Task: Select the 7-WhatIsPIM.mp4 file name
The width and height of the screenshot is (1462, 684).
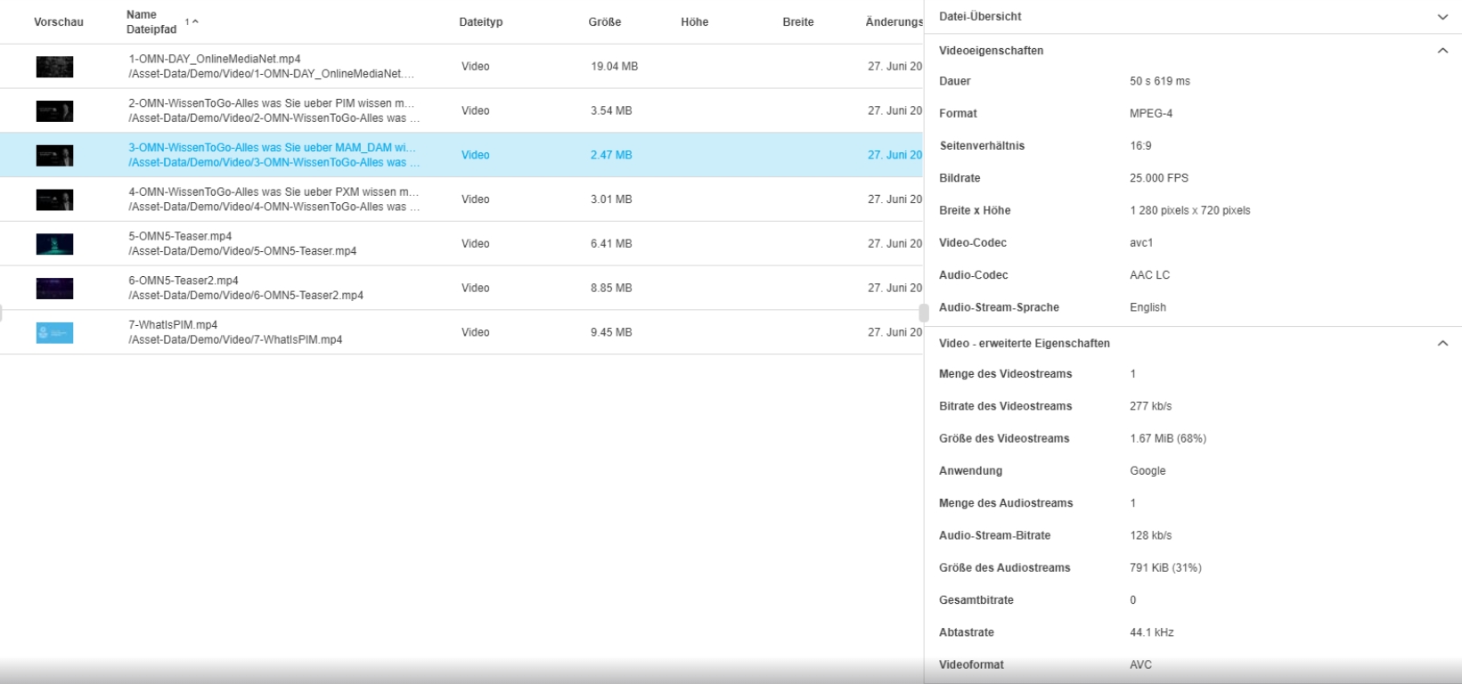Action: click(173, 325)
